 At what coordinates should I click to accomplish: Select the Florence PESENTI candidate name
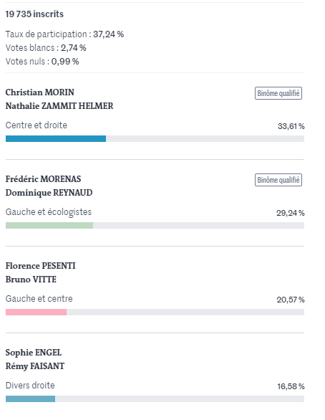point(40,266)
